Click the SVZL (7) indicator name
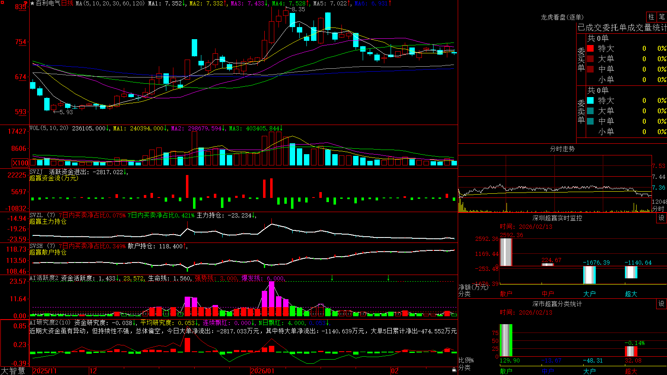This screenshot has height=375, width=667. (42, 215)
